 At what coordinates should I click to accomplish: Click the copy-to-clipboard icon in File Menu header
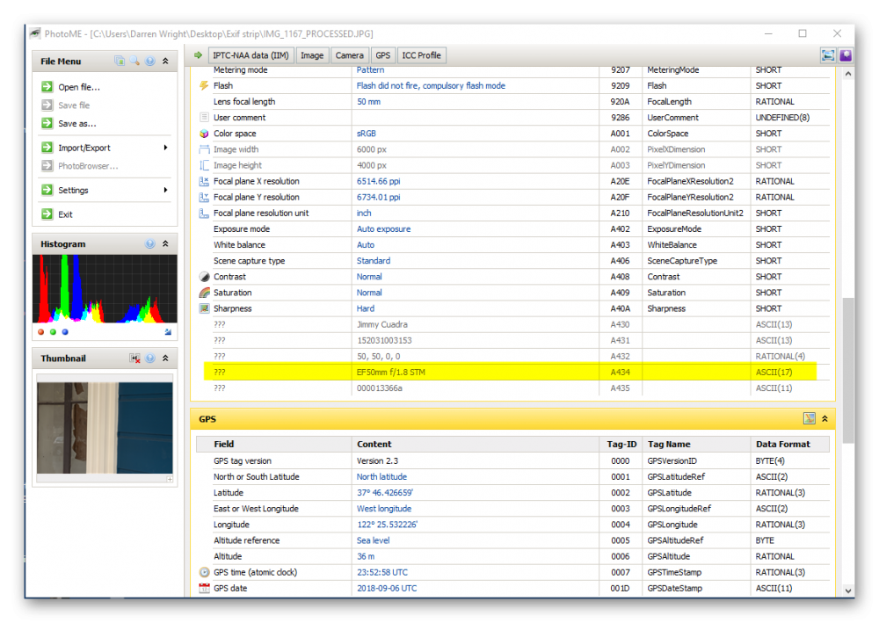click(120, 61)
